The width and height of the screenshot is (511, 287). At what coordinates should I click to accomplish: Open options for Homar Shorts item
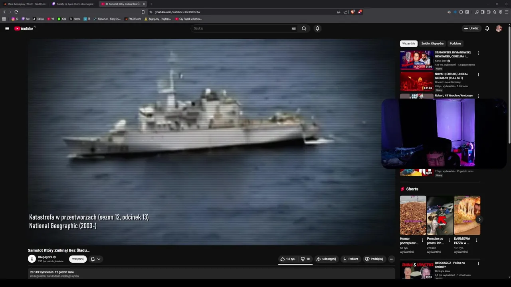[422, 240]
